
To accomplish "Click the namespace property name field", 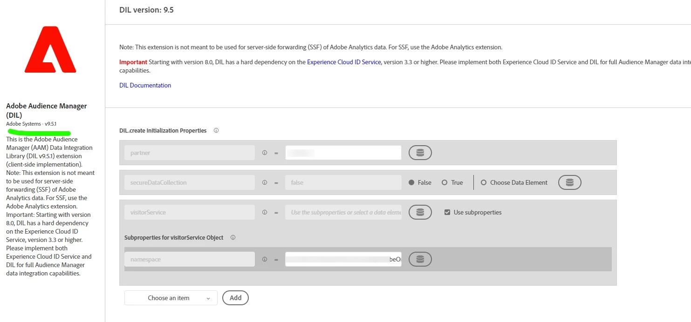I will click(190, 259).
